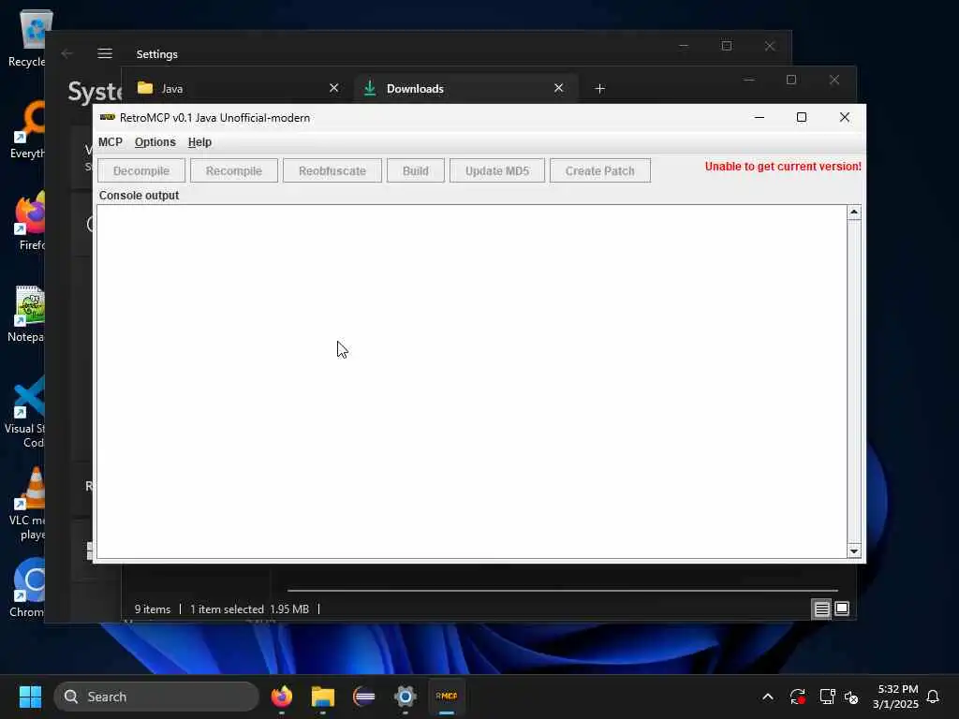Click the Decompile button

pyautogui.click(x=141, y=170)
